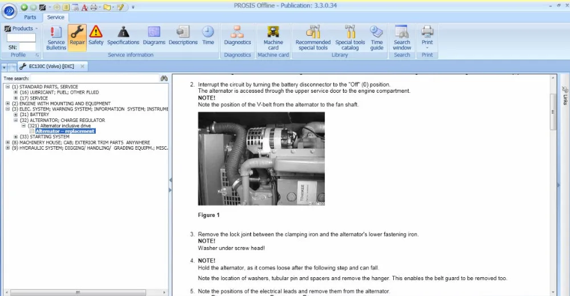Open the Profile group dialog launcher
This screenshot has width=570, height=296.
coord(37,55)
